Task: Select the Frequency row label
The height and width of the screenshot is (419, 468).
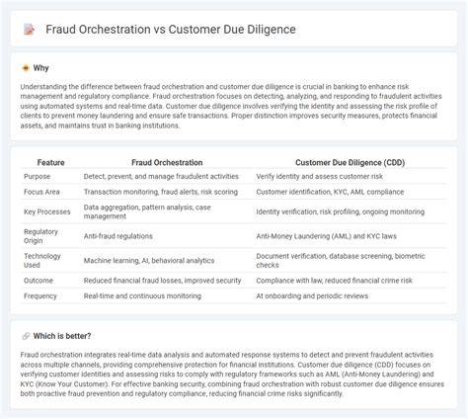Action: click(x=40, y=296)
